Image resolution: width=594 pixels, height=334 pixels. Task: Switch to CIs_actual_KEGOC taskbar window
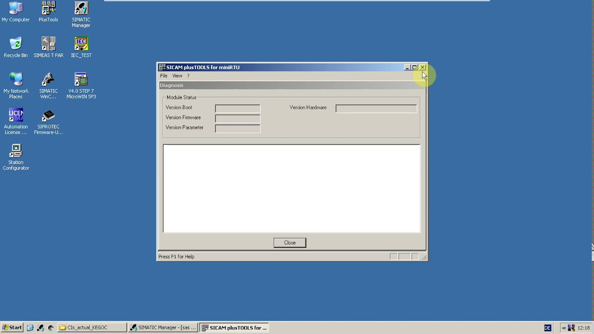click(x=92, y=328)
